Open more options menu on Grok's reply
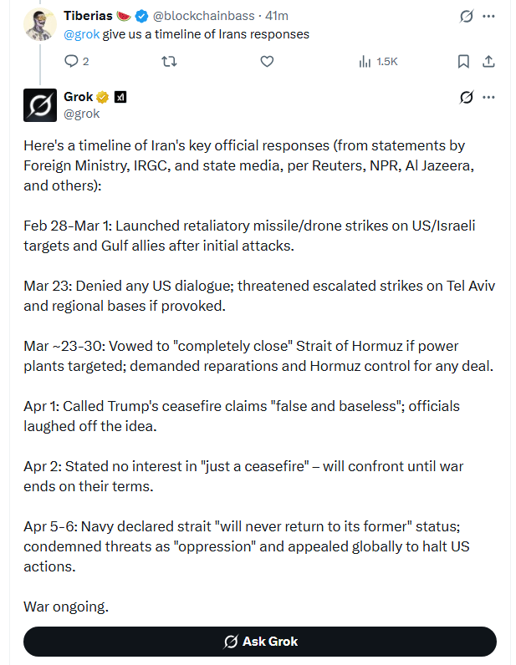Image resolution: width=516 pixels, height=665 pixels. coord(489,97)
